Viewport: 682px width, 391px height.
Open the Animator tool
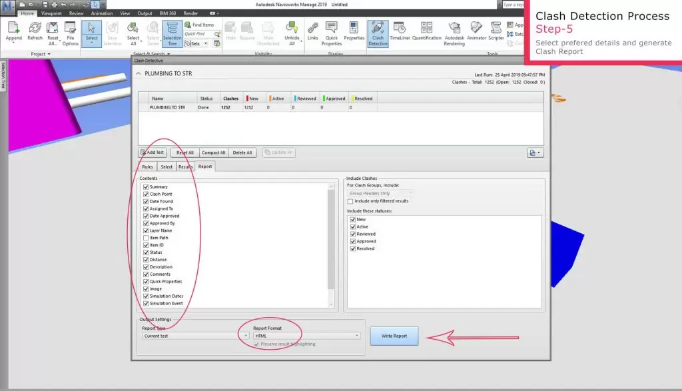(x=476, y=33)
